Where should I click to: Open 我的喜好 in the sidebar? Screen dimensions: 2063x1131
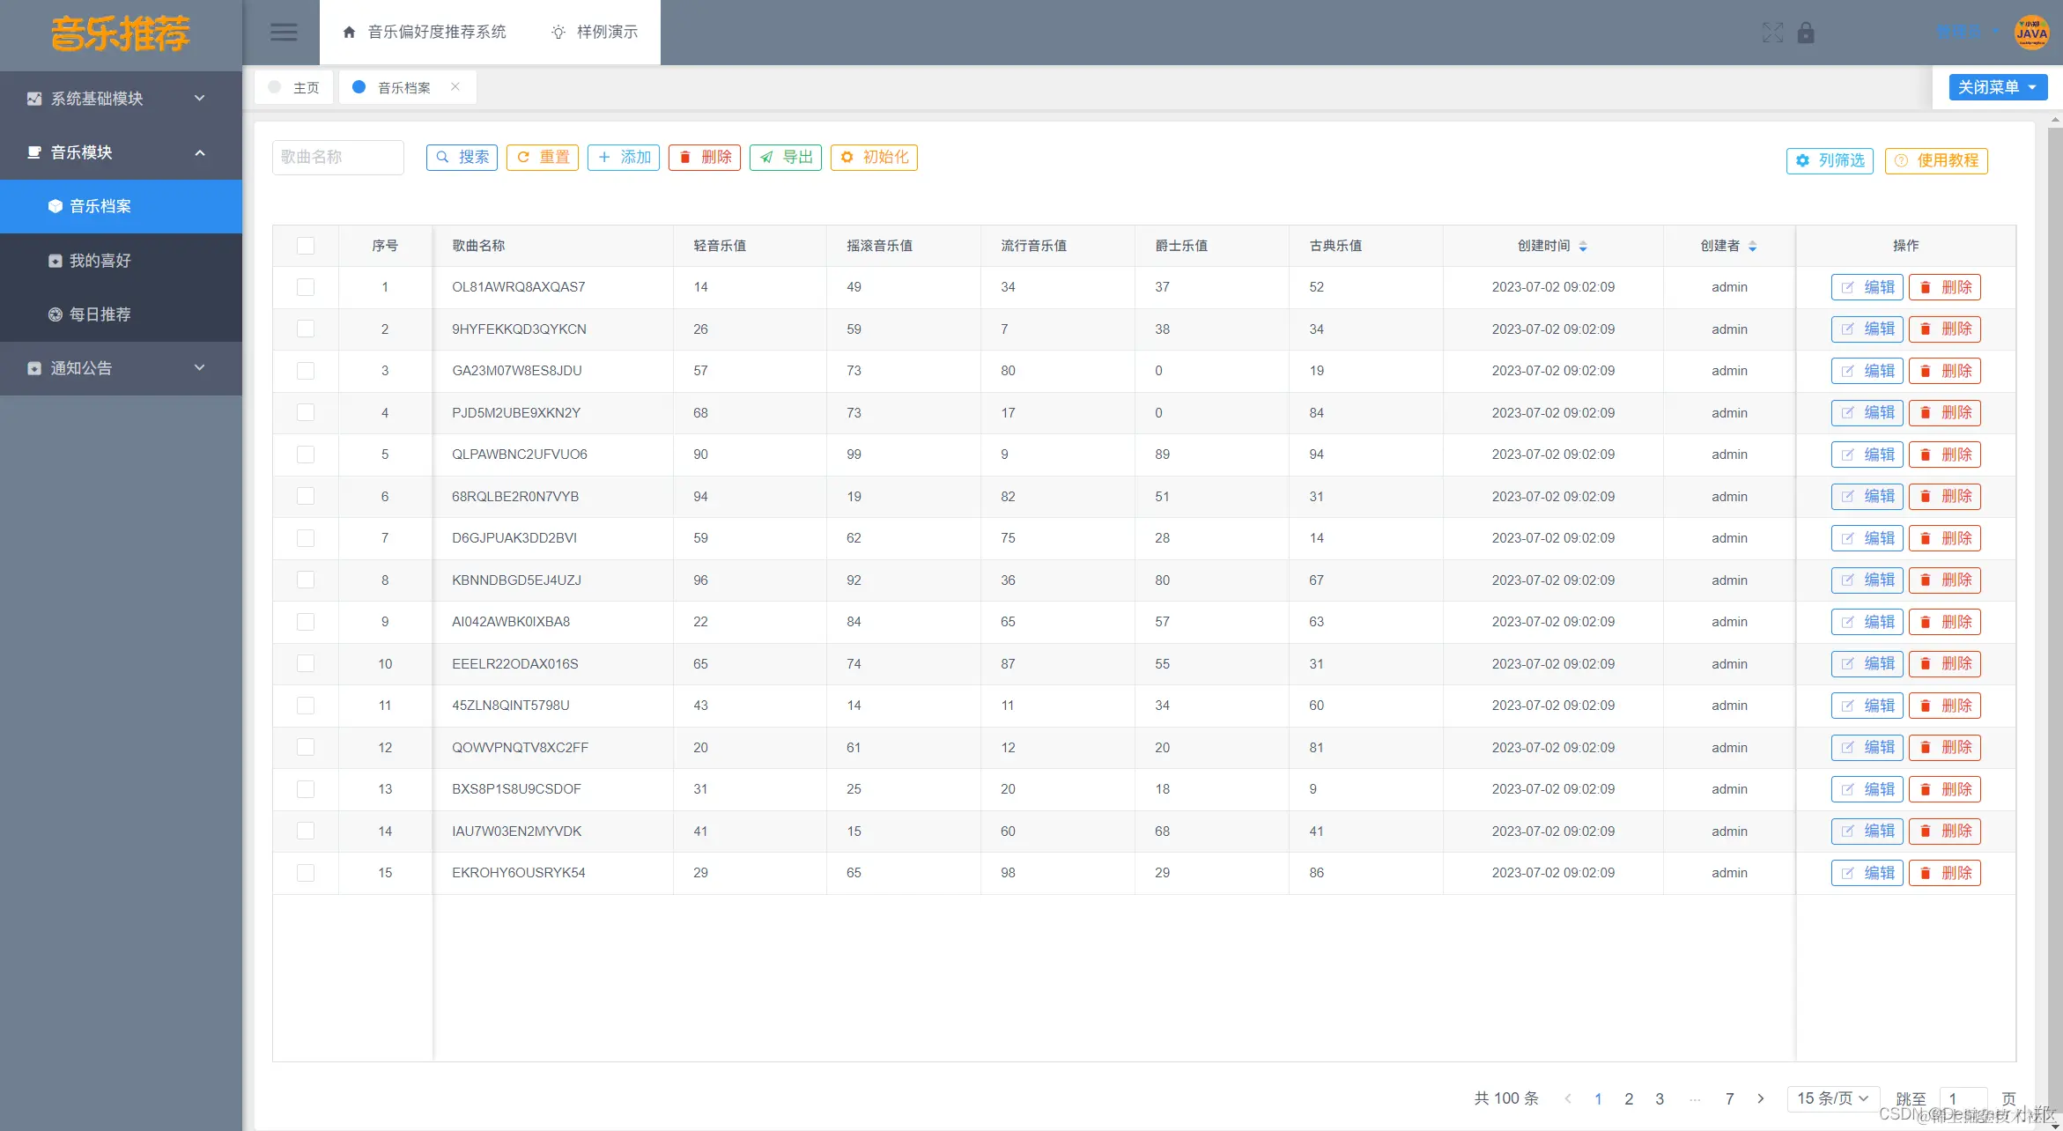[100, 261]
